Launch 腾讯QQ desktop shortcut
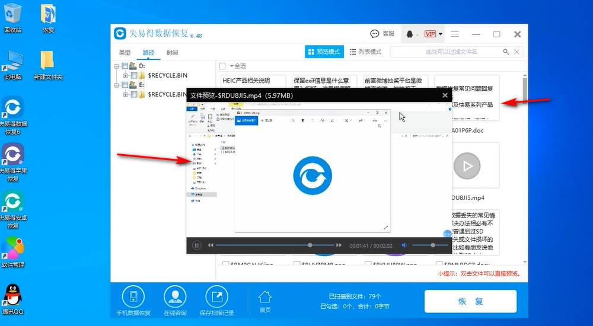Image resolution: width=593 pixels, height=326 pixels. (13, 299)
